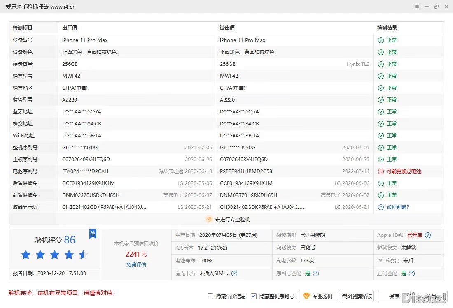
Task: Enable the 隐藏估价信息 checkbox
Action: pyautogui.click(x=210, y=296)
